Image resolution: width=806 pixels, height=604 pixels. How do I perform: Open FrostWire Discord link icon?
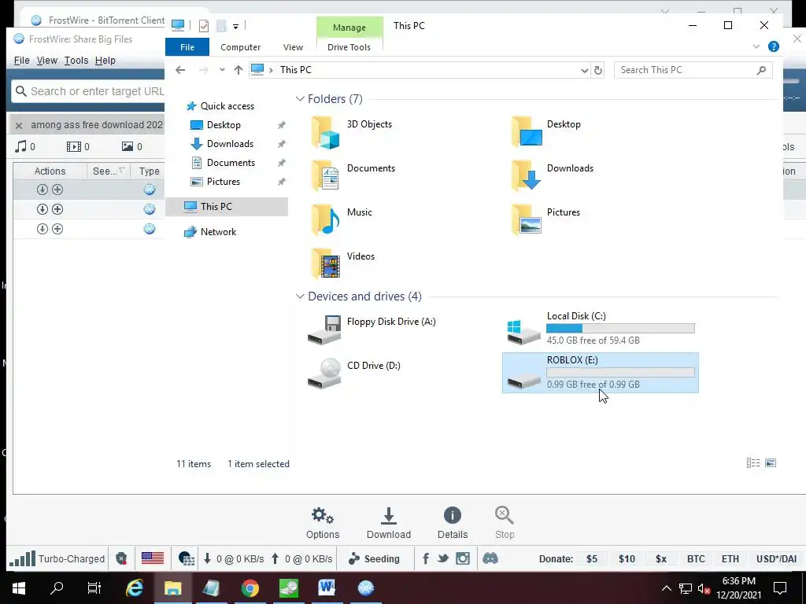point(490,559)
